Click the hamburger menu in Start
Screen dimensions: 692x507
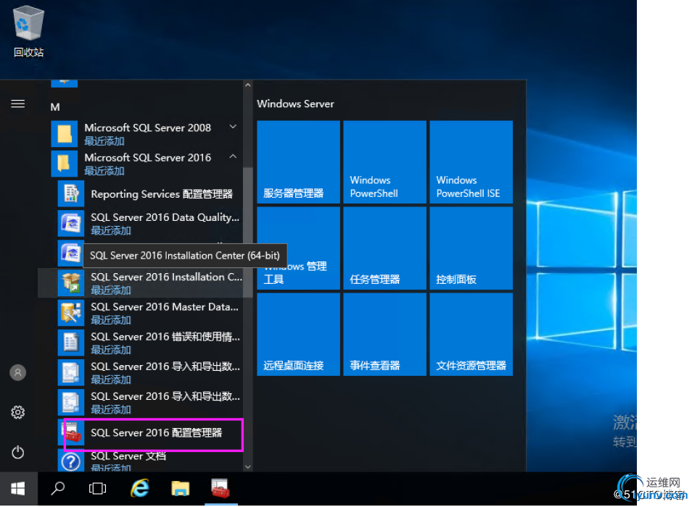(x=17, y=104)
